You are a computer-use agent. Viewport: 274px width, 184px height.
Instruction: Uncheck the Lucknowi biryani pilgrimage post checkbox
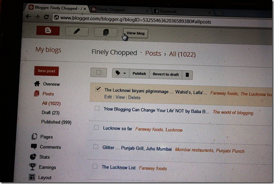[98, 89]
